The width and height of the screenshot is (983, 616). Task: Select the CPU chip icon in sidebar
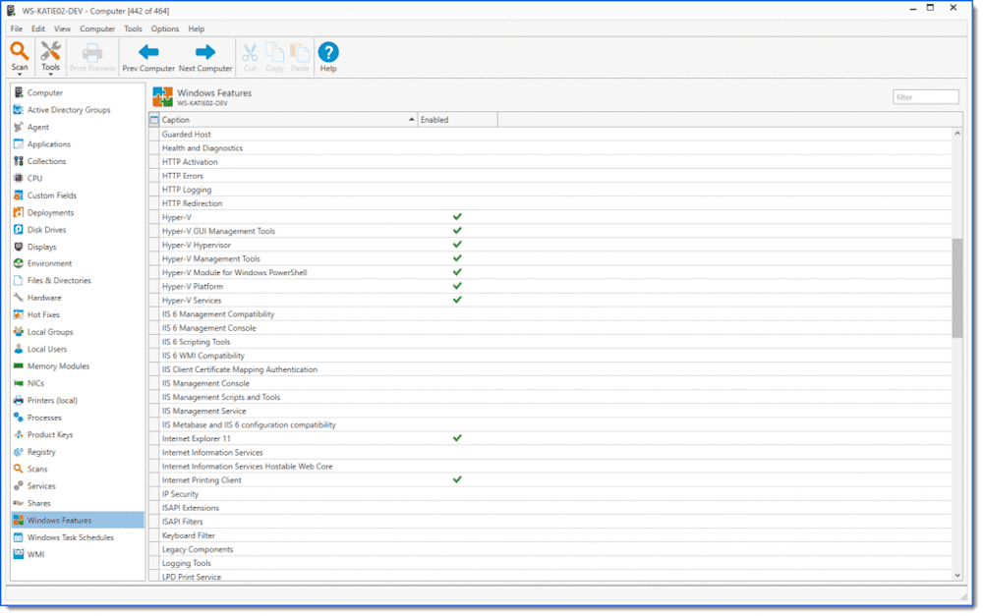coord(18,178)
